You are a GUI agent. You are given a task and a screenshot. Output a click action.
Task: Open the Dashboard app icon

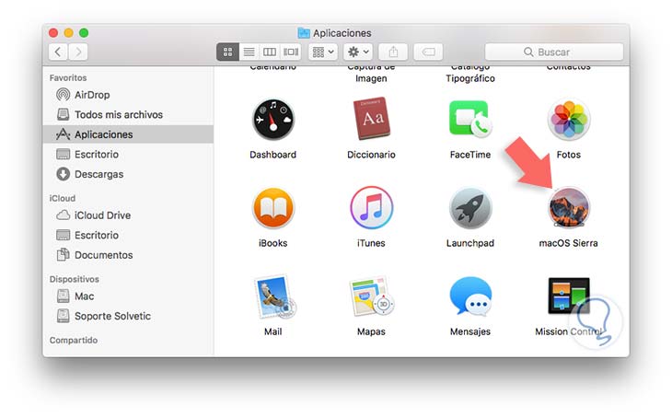point(273,120)
